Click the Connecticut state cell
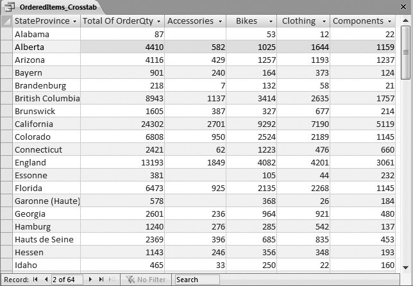The image size is (413, 286). pos(46,149)
